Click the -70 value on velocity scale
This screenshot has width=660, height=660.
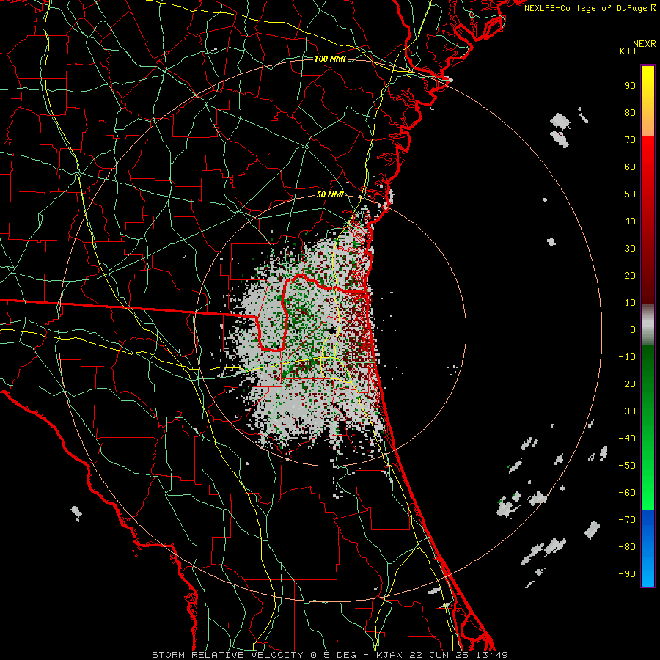click(x=627, y=520)
